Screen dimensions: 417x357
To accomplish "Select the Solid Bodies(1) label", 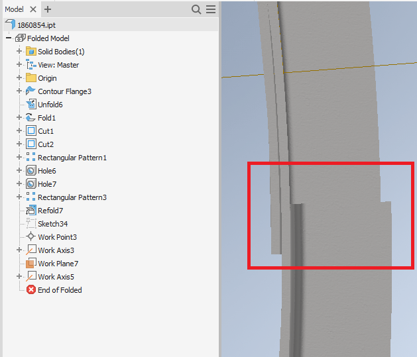I will click(61, 52).
